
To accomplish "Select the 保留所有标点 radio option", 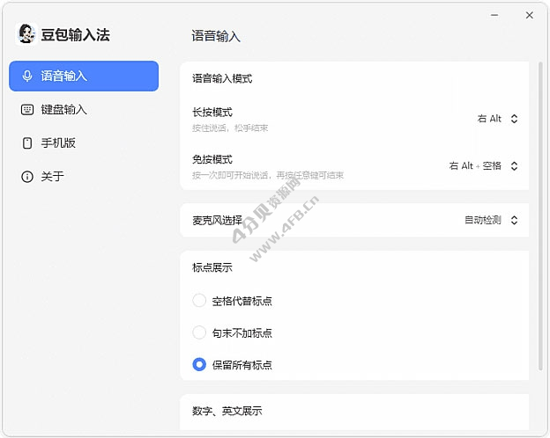I will pos(199,365).
